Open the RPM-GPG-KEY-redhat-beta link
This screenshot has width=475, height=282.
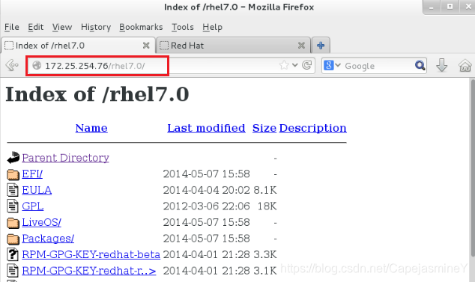(x=91, y=254)
